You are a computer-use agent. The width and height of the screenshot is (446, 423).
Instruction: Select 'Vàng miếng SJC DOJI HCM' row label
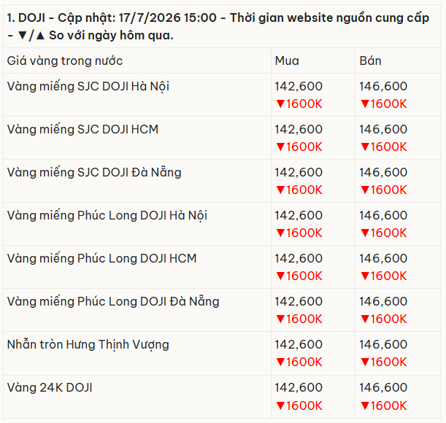[x=82, y=129]
